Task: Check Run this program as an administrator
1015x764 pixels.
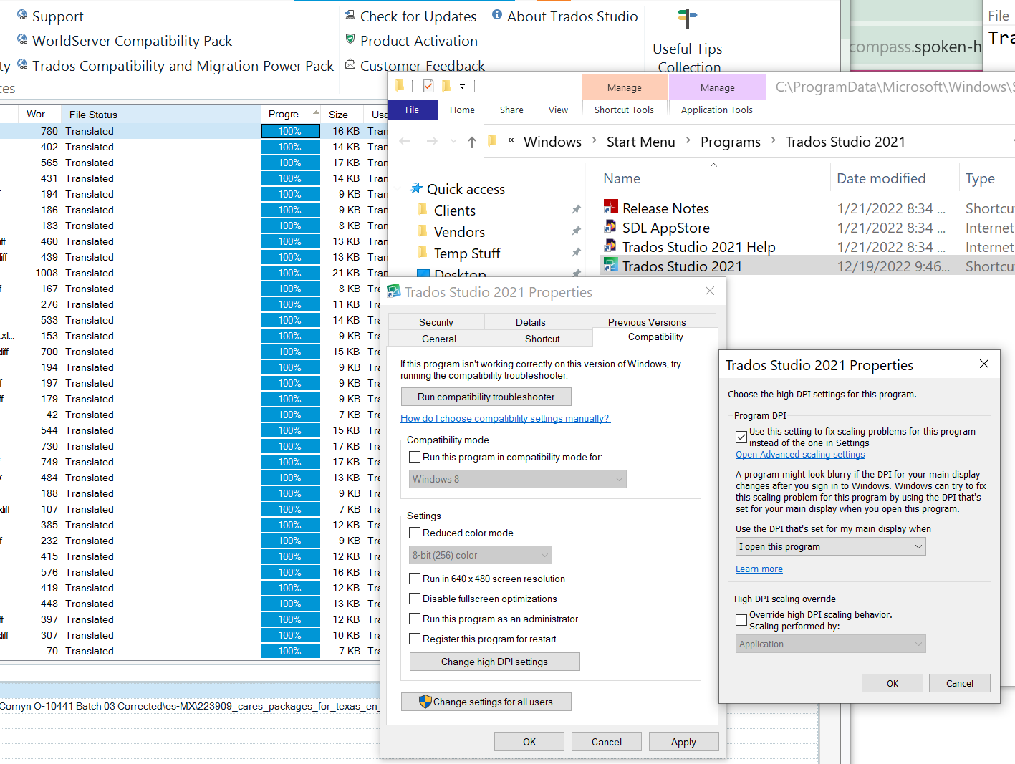Action: tap(415, 619)
